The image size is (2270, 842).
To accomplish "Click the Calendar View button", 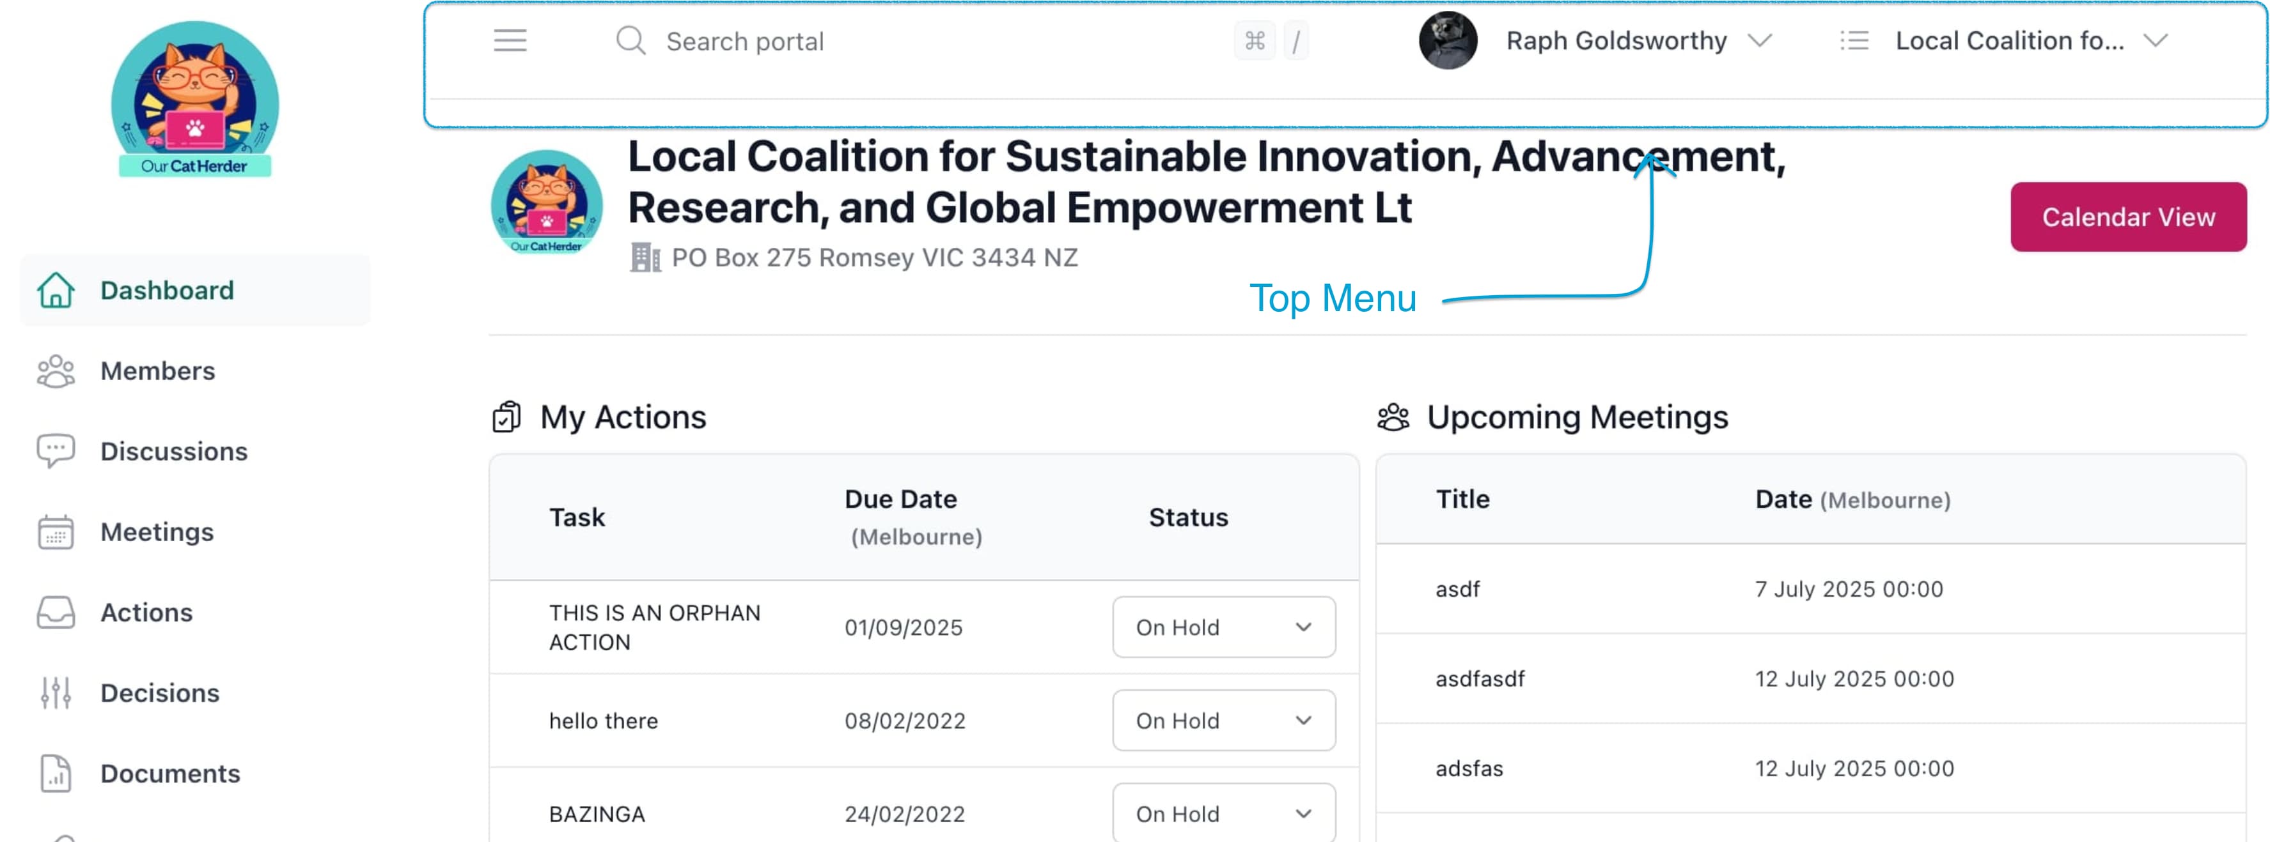I will pyautogui.click(x=2127, y=217).
